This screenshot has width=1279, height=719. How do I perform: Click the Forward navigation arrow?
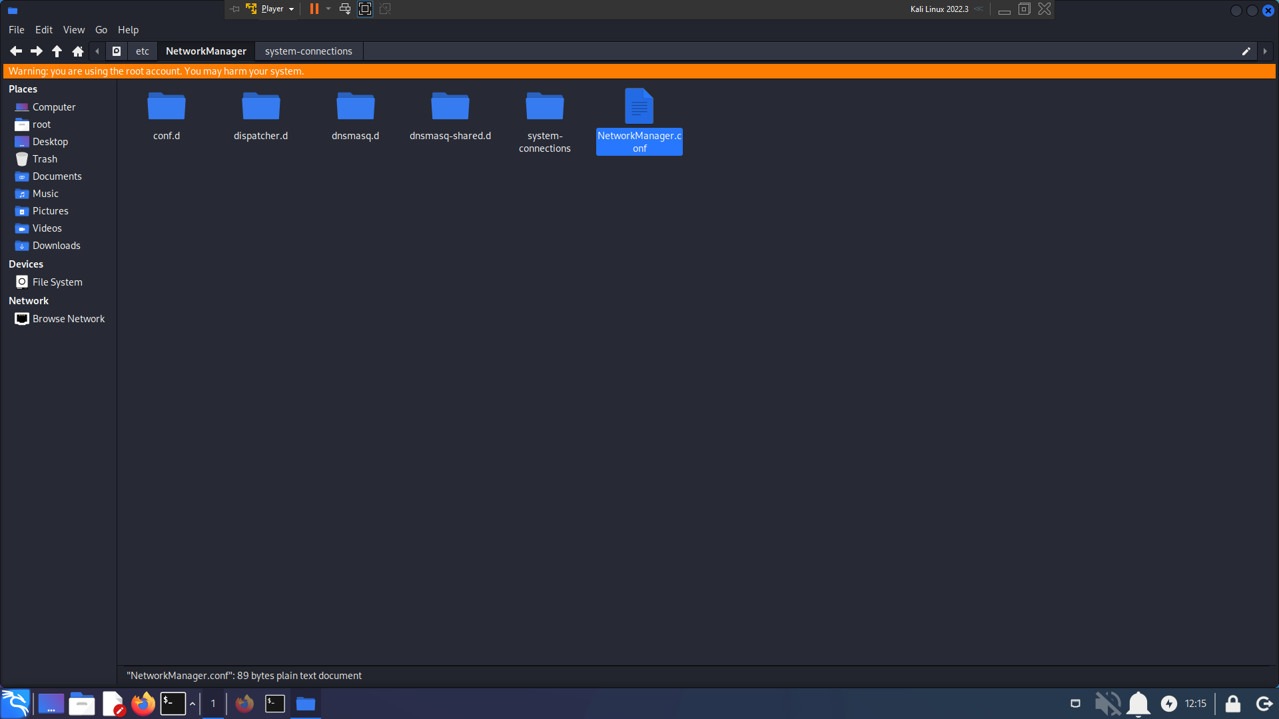[x=37, y=51]
